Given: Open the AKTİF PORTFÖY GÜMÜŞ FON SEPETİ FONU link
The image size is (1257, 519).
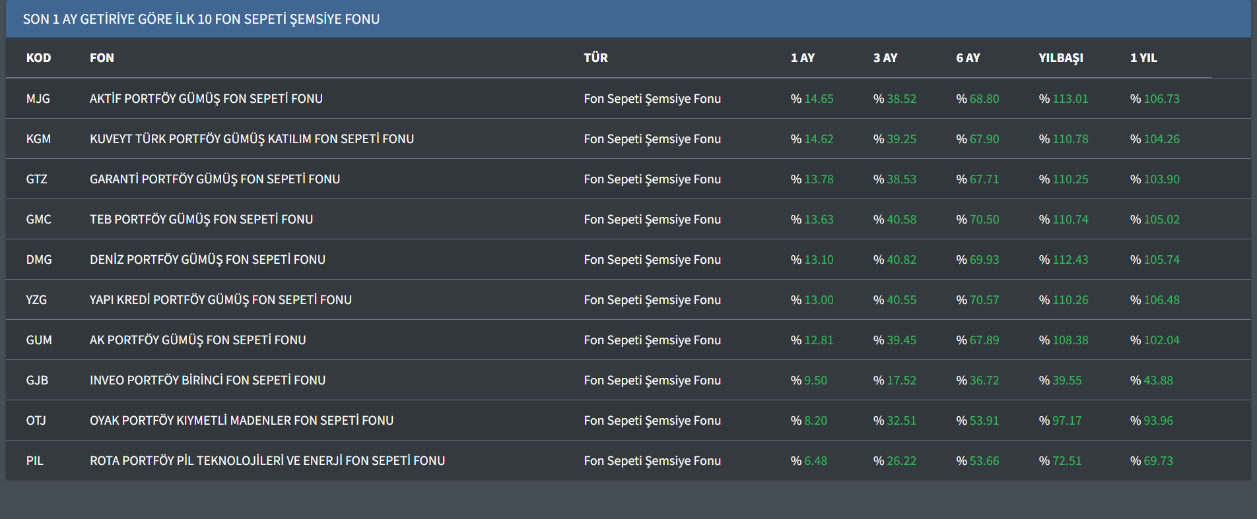Looking at the screenshot, I should [x=206, y=99].
